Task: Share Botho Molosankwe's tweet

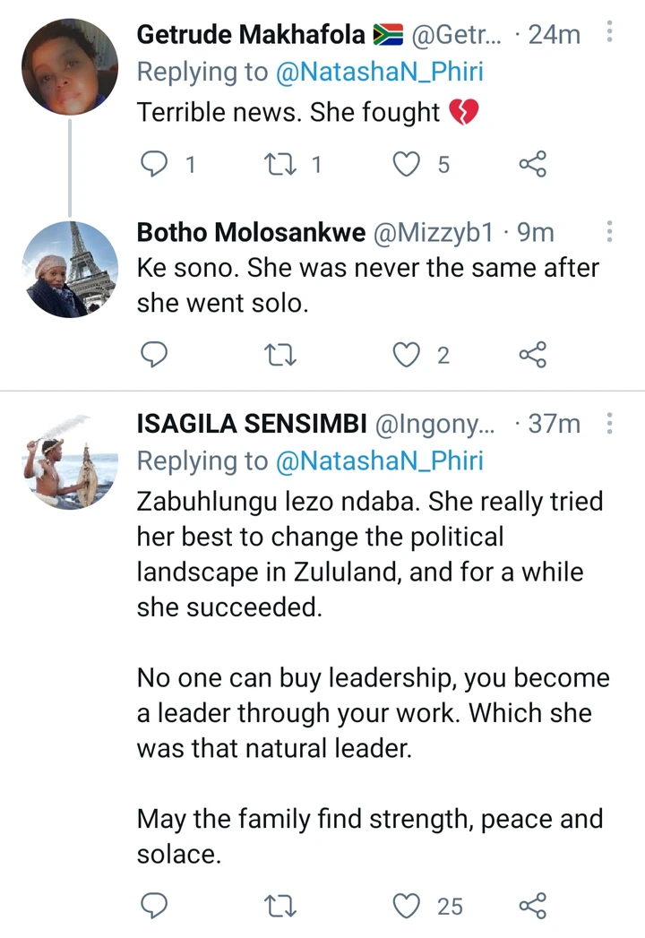Action: (x=532, y=355)
